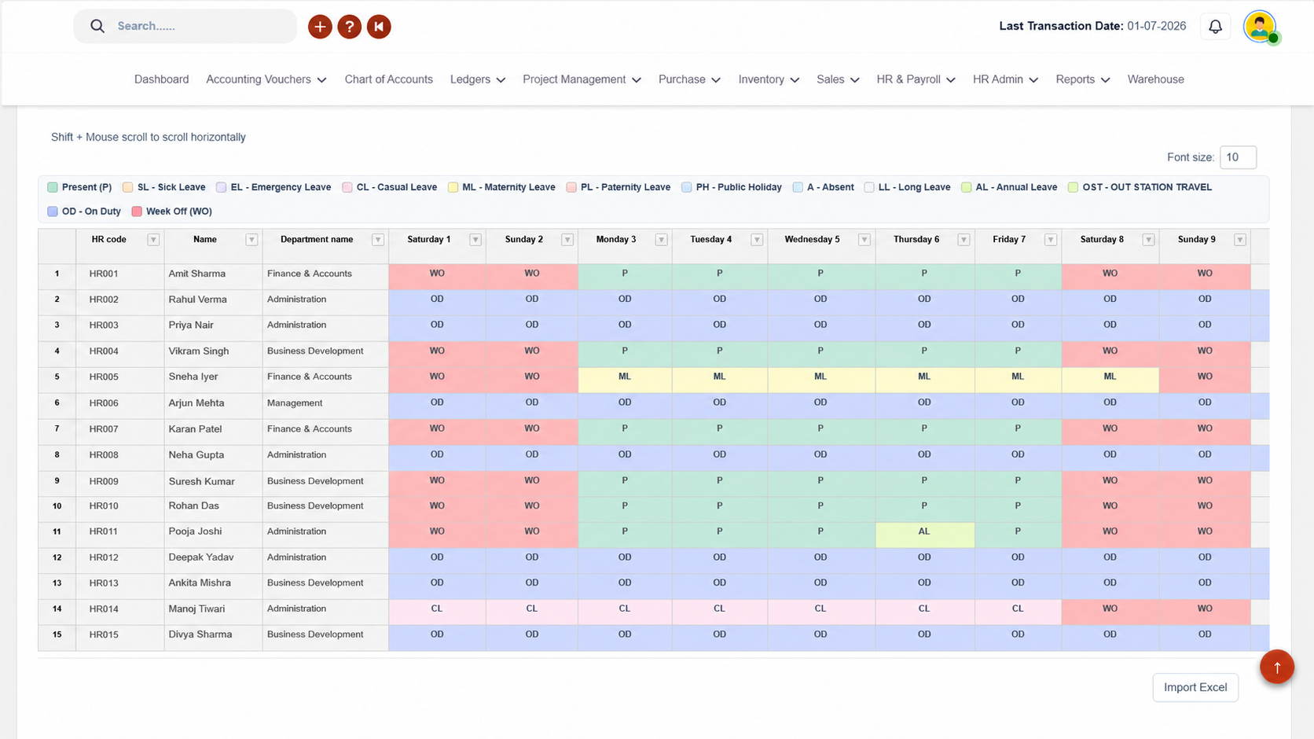Open the Reports menu
Screen dimensions: 1314x739
1083,79
